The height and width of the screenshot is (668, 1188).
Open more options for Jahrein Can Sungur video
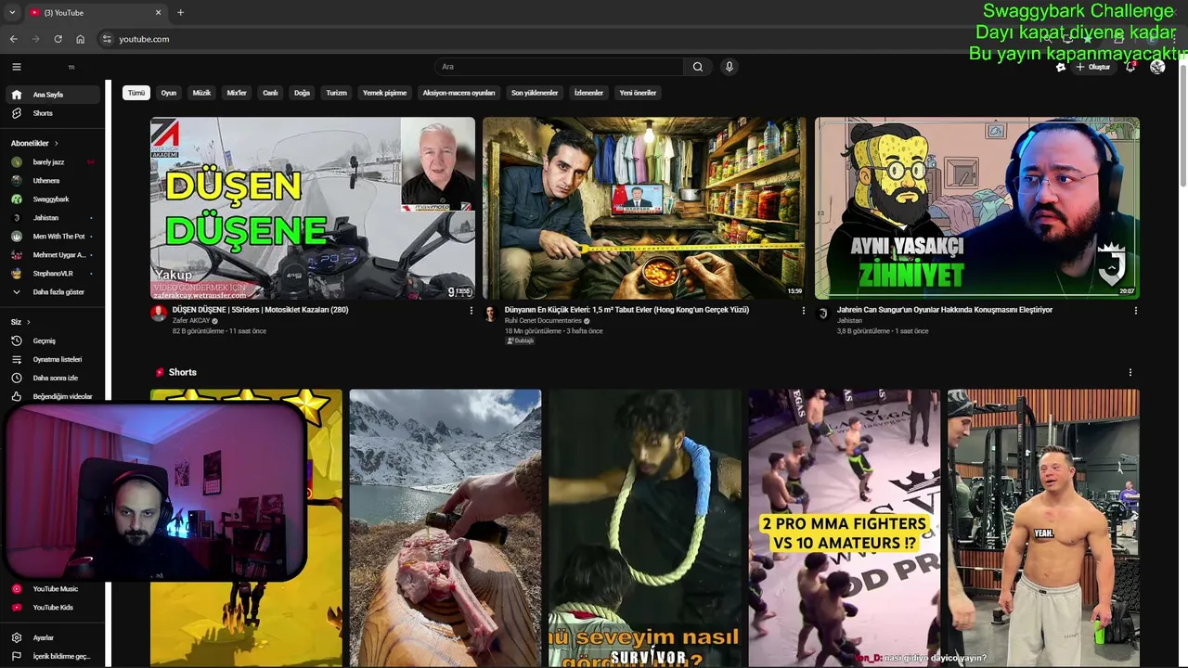[x=1136, y=311]
